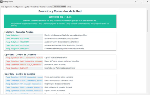The height and width of the screenshot is (95, 150).
Task: Select the '/msg HelpServ NICKSERV' command
Action: coord(24,39)
